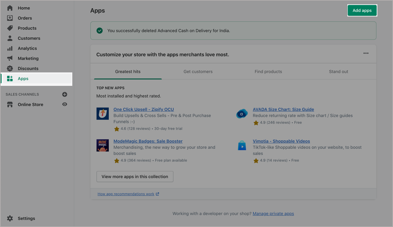The image size is (393, 227).
Task: Select the Stand out tab
Action: [338, 71]
